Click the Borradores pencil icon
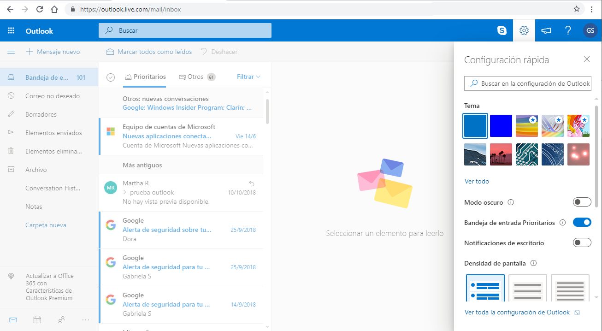Viewport: 602px width, 331px height. [11, 114]
